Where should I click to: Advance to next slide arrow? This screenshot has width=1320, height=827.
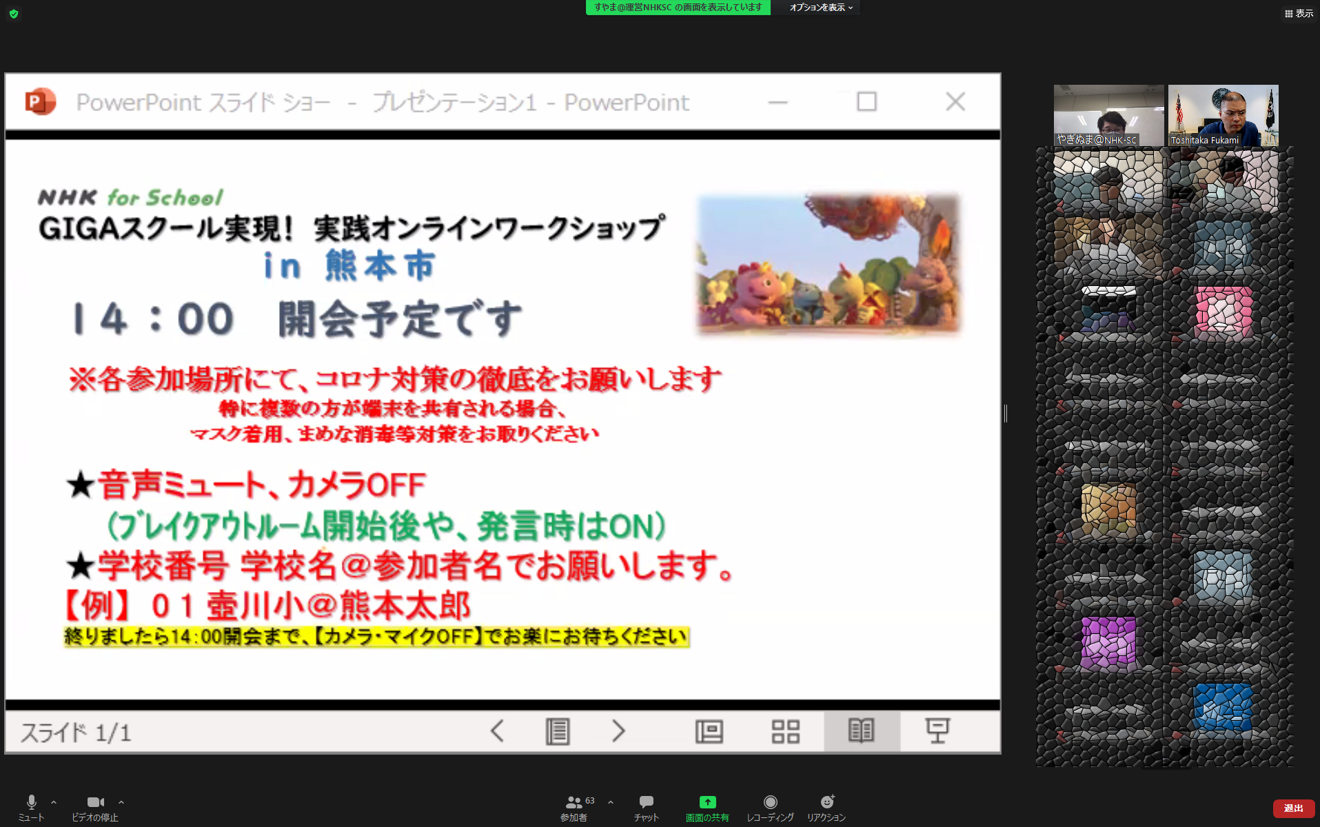[x=618, y=731]
